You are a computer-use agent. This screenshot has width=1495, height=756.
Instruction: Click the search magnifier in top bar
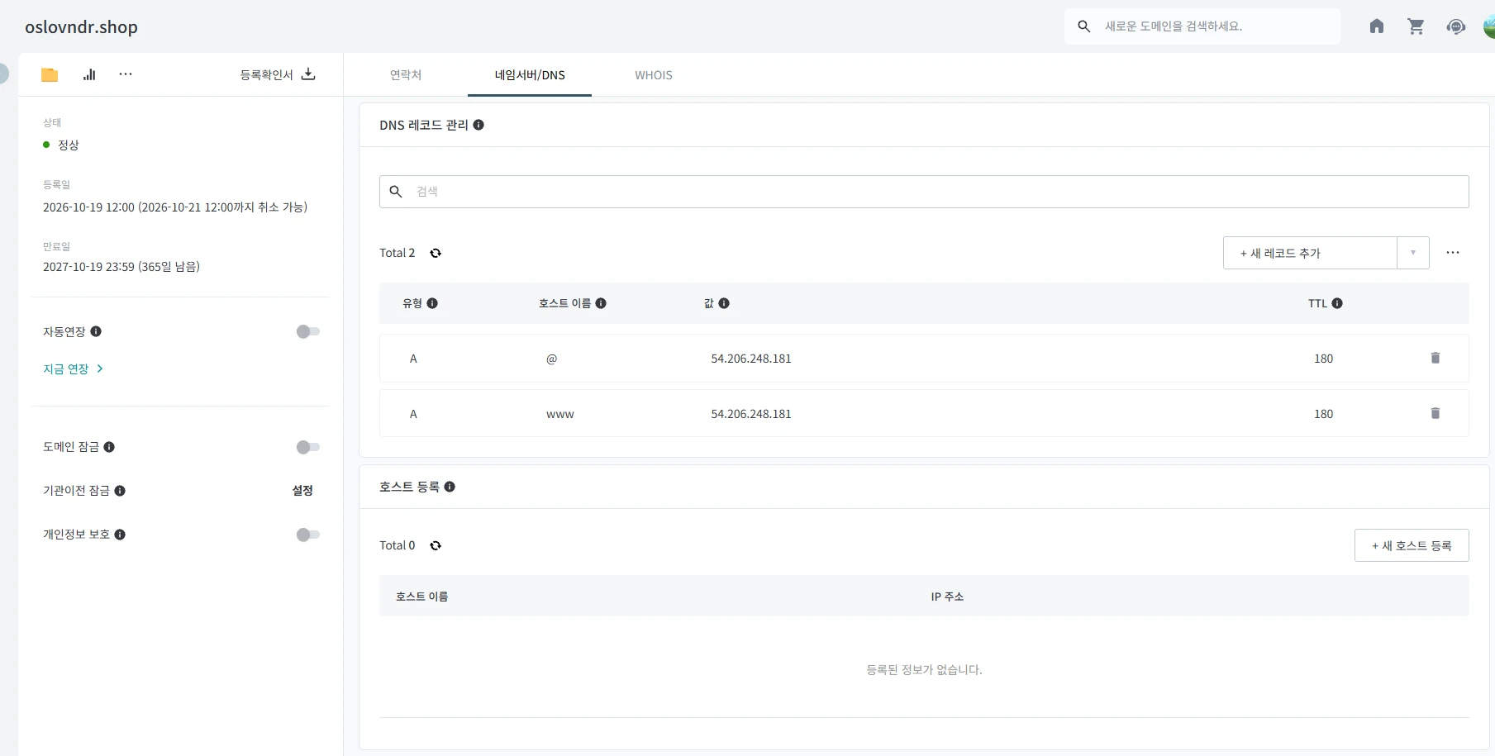click(1084, 26)
